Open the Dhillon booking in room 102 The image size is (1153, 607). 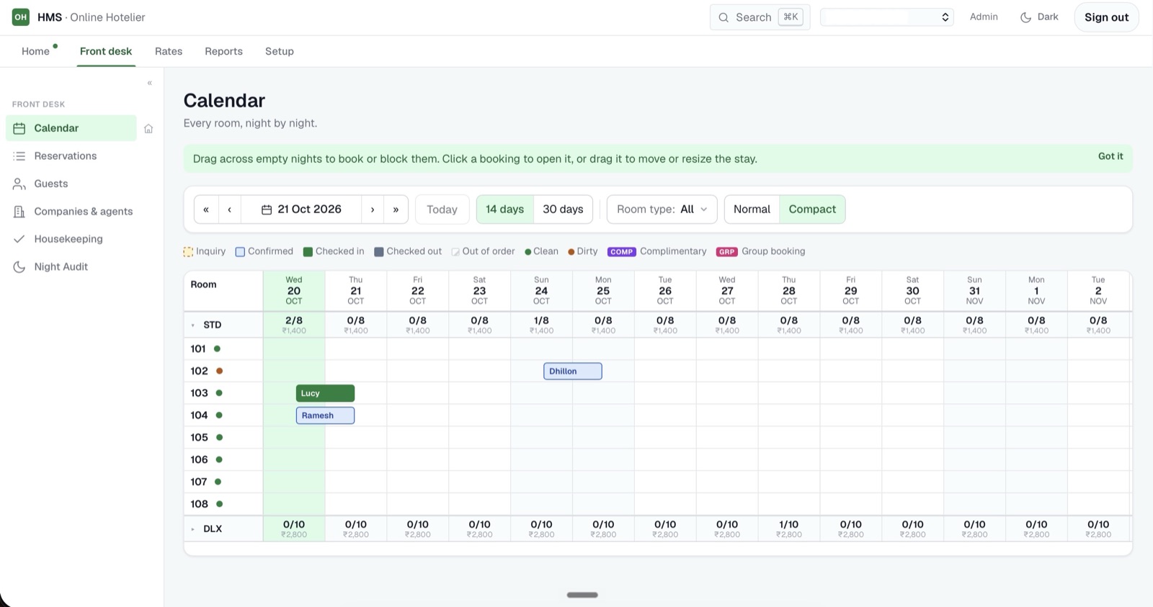click(573, 372)
